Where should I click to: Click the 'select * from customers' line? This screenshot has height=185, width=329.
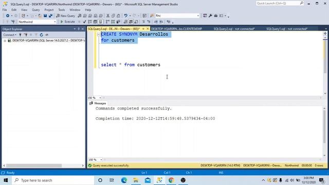pos(131,65)
